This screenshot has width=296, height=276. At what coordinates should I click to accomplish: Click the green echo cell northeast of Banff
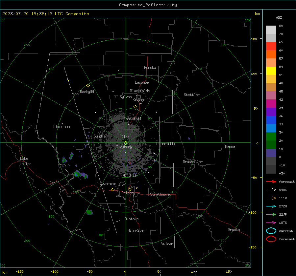[x=77, y=174]
